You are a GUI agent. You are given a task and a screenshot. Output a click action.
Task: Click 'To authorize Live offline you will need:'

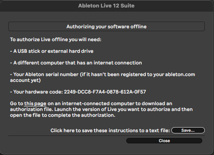pyautogui.click(x=56, y=39)
